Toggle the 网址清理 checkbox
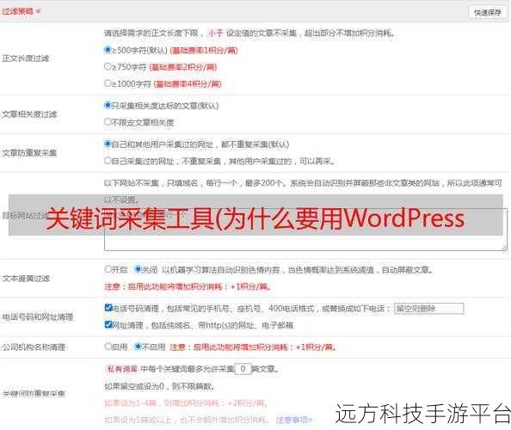Viewport: 511px width, 430px height. (x=108, y=324)
